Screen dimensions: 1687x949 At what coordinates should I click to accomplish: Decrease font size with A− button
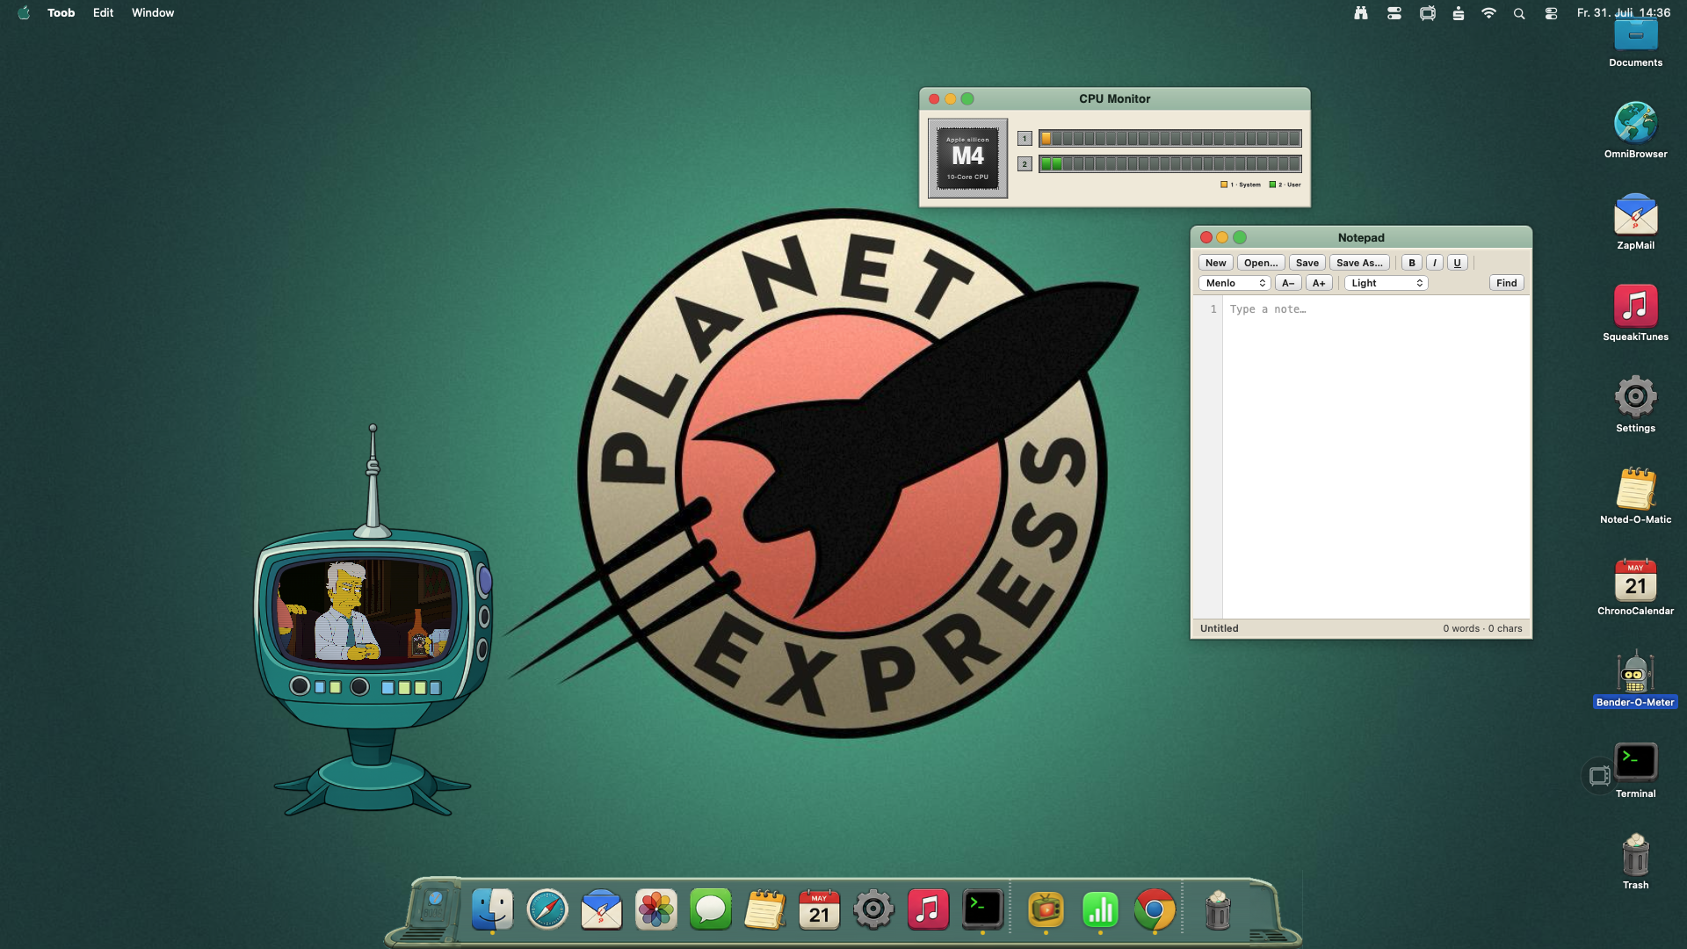pyautogui.click(x=1288, y=283)
